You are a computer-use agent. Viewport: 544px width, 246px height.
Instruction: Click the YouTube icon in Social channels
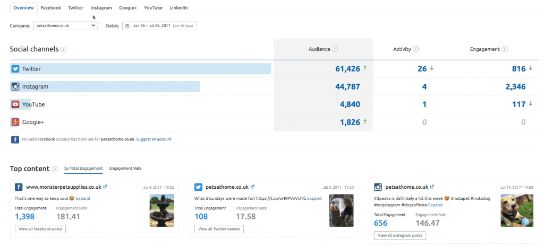point(15,104)
